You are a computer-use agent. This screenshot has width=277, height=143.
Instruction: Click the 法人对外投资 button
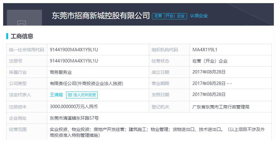coord(82,95)
